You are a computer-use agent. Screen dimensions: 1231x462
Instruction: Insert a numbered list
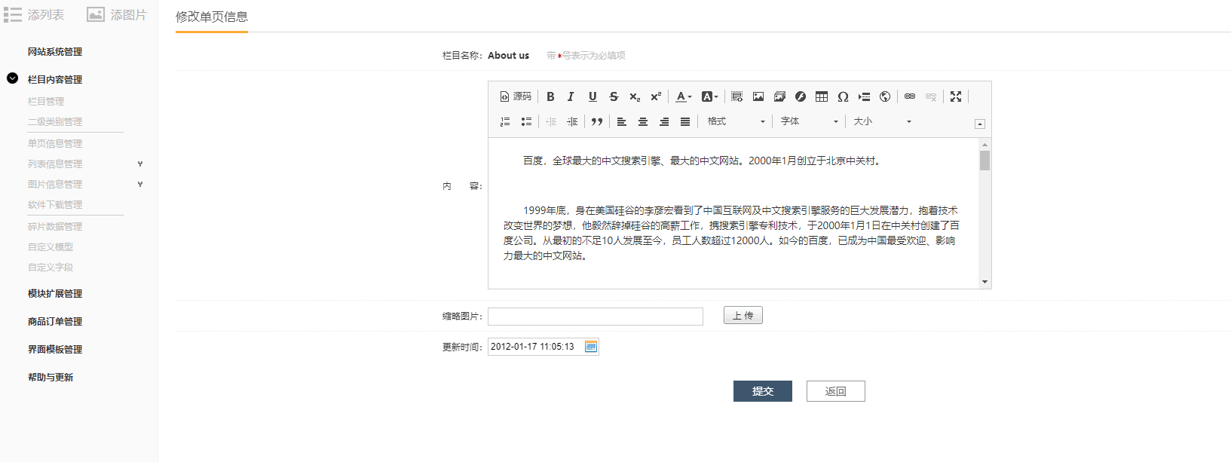(x=505, y=121)
